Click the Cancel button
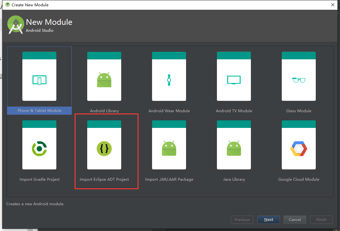This screenshot has width=340, height=231. coord(295,219)
